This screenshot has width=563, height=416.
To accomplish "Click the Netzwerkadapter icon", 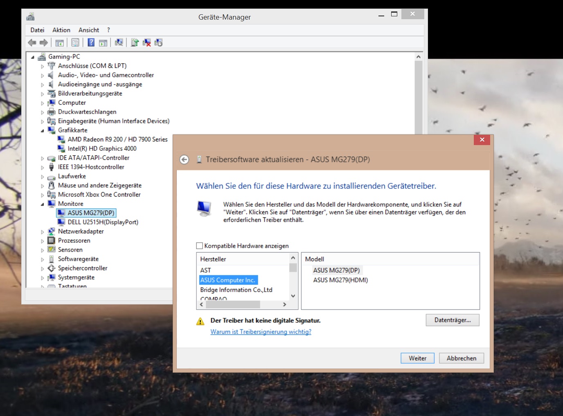I will tap(52, 231).
